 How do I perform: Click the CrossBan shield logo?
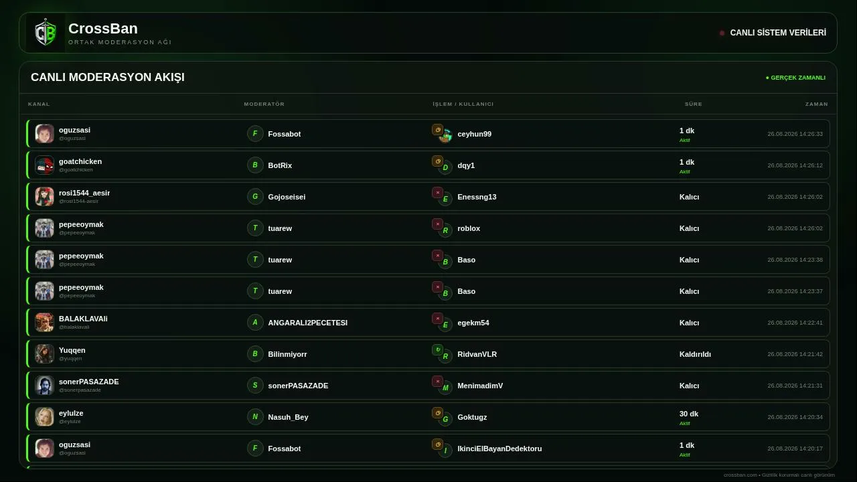(46, 33)
